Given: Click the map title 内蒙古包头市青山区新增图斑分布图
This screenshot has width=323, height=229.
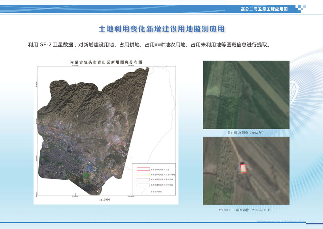Looking at the screenshot, I should tap(106, 62).
